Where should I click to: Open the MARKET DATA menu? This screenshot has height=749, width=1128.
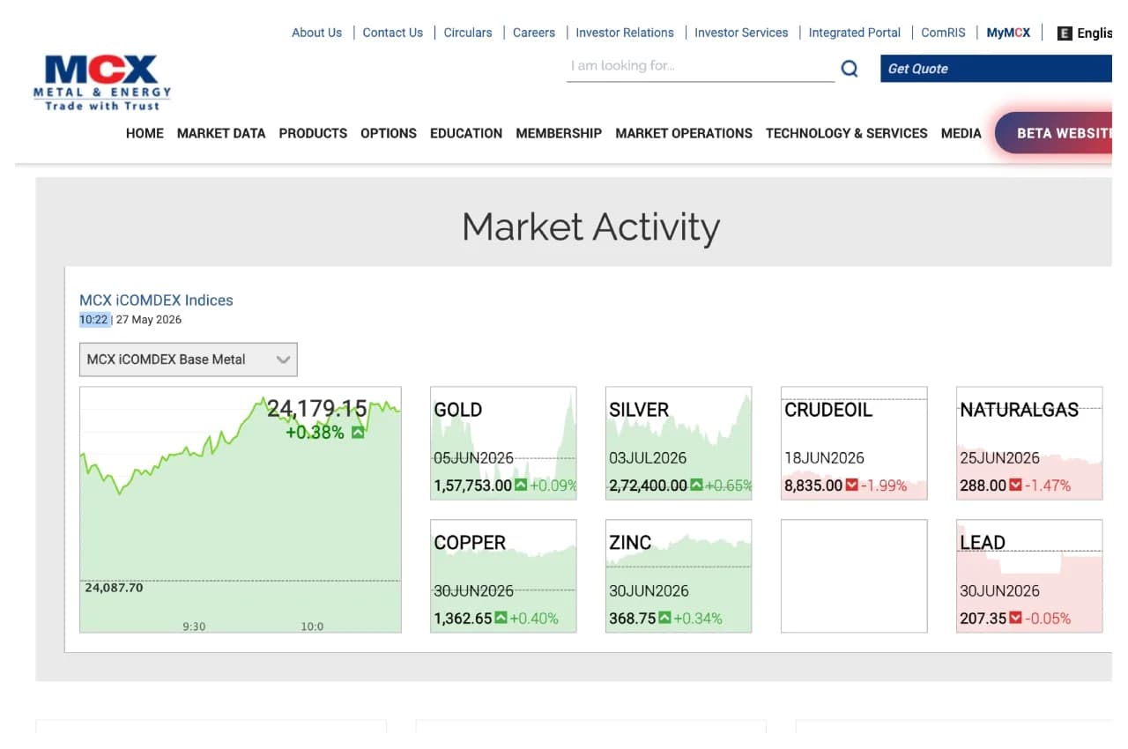[x=221, y=133]
